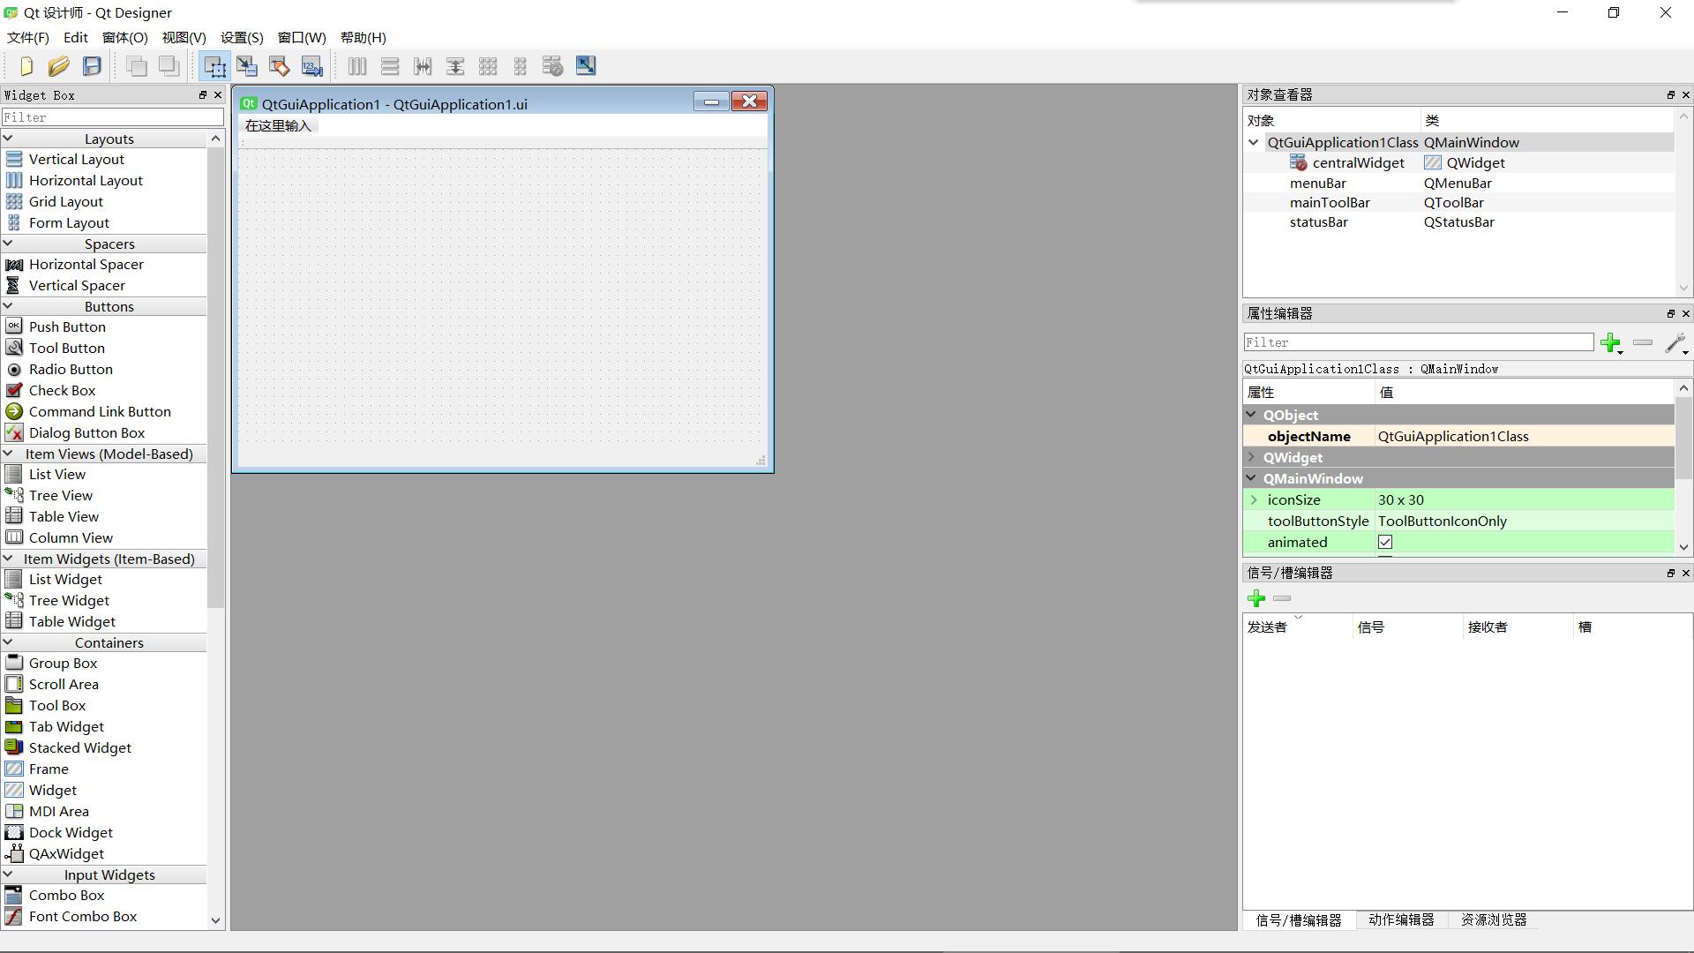Click the Open Form folder icon
This screenshot has width=1694, height=953.
point(59,66)
